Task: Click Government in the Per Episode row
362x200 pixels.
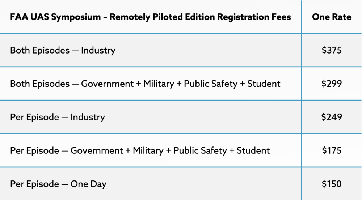Action: 97,150
